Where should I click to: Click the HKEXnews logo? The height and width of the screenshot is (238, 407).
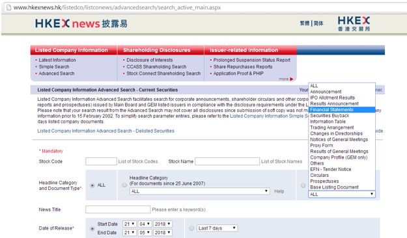pyautogui.click(x=81, y=23)
